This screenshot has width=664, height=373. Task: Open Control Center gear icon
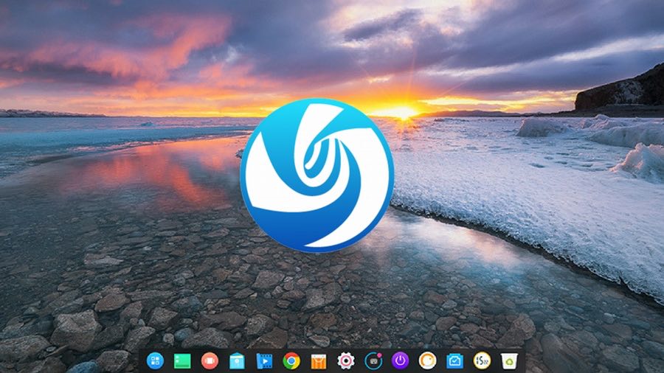click(345, 360)
